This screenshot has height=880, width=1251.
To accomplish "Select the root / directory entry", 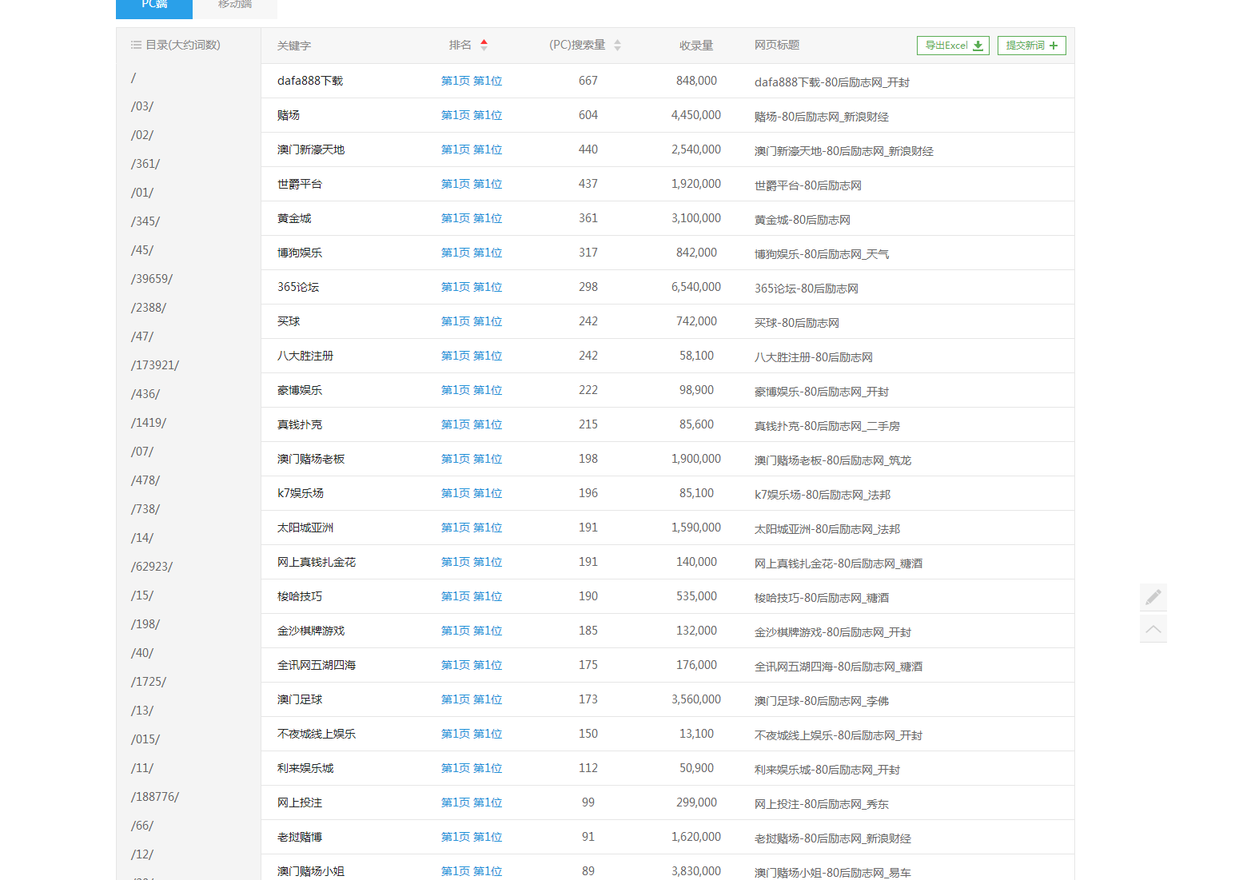I will click(133, 78).
